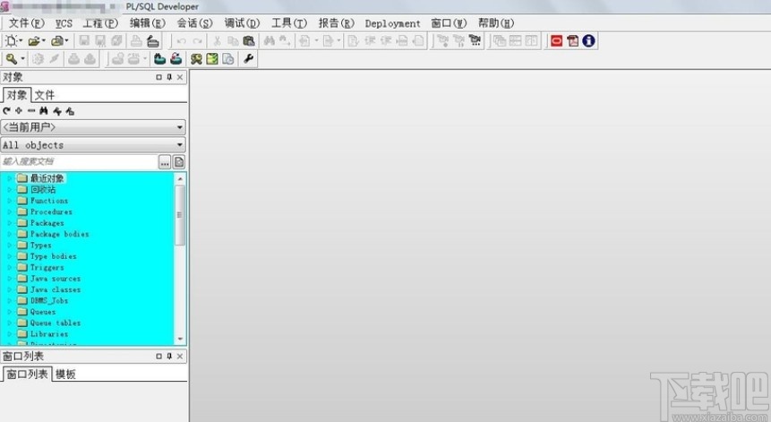Click the Reopen recent files icon

click(x=57, y=41)
